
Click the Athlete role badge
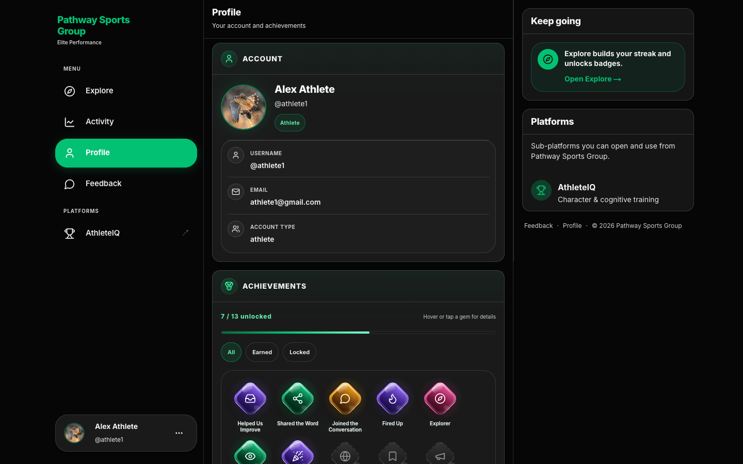pos(290,123)
